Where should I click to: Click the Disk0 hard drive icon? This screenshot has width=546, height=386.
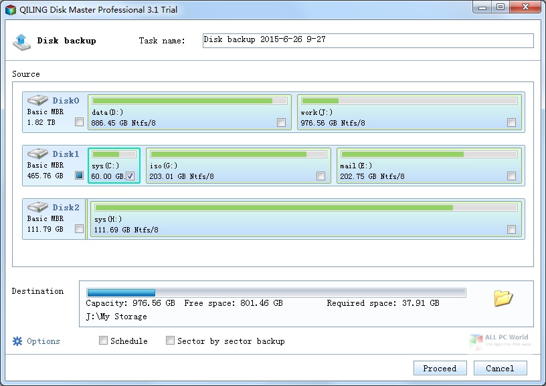(x=37, y=100)
